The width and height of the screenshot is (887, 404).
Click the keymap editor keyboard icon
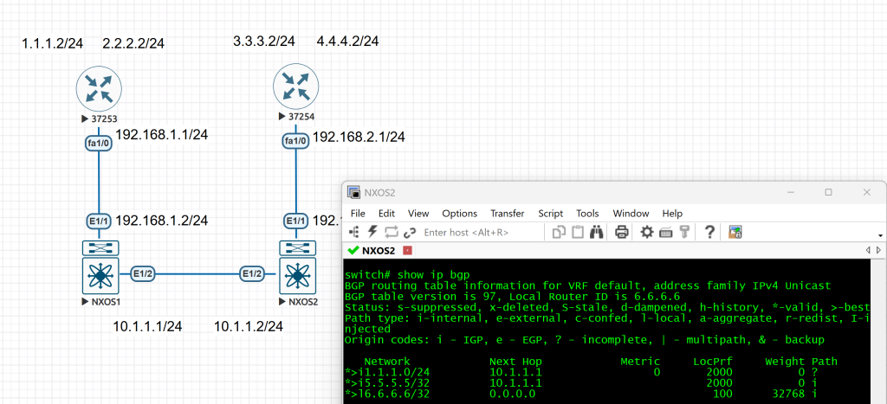[665, 232]
